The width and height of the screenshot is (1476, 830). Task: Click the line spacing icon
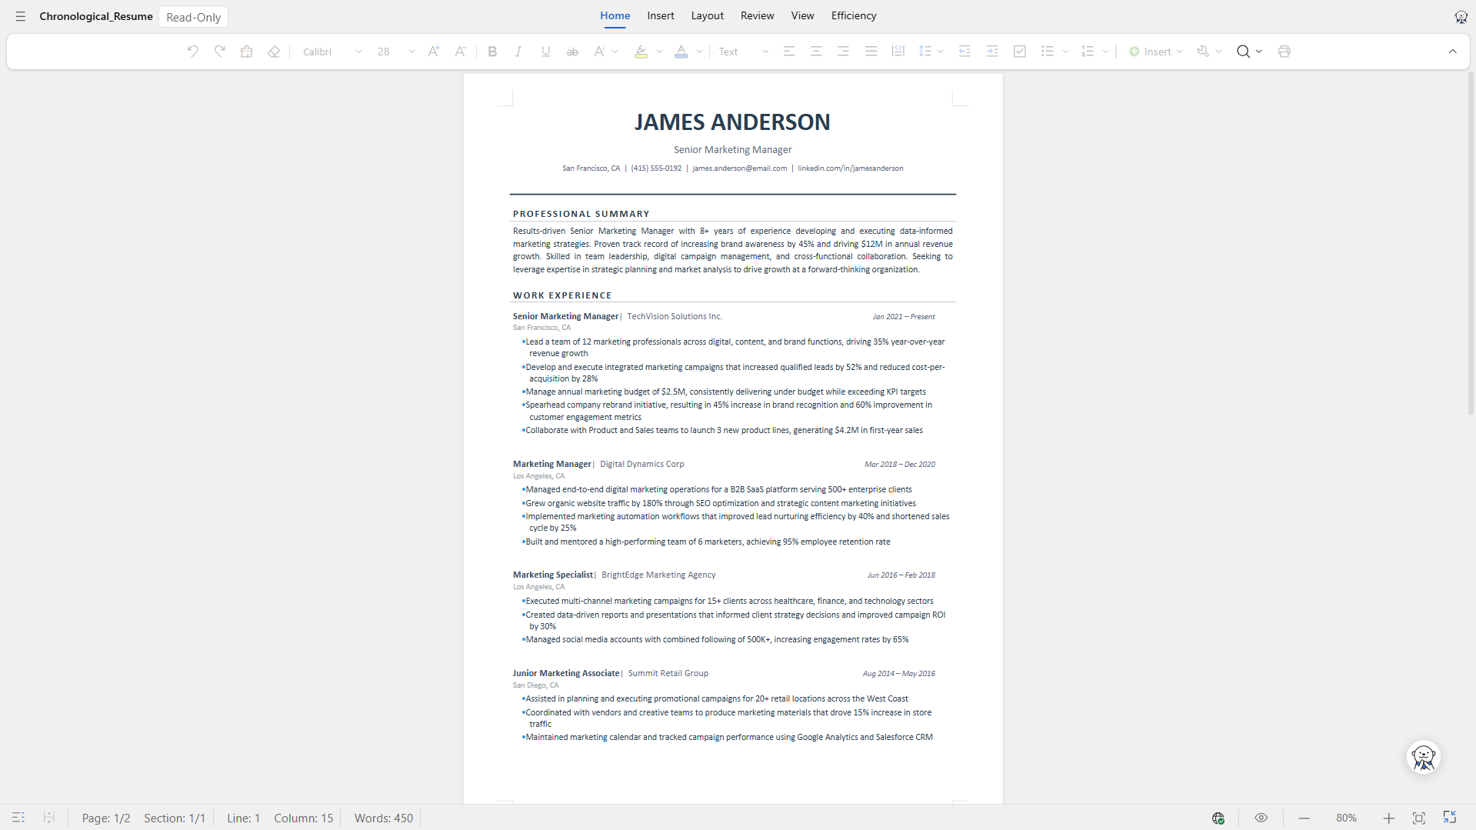[925, 52]
